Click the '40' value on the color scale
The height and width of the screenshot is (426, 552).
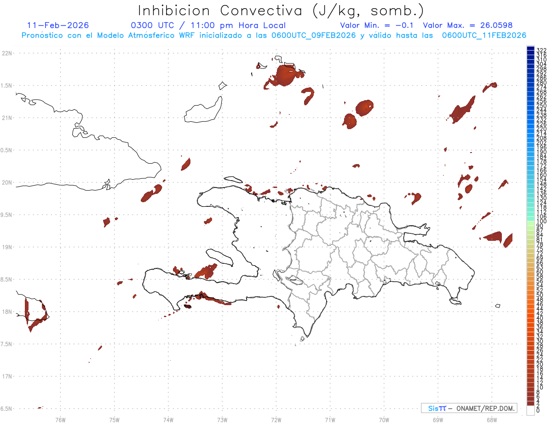pyautogui.click(x=540, y=318)
